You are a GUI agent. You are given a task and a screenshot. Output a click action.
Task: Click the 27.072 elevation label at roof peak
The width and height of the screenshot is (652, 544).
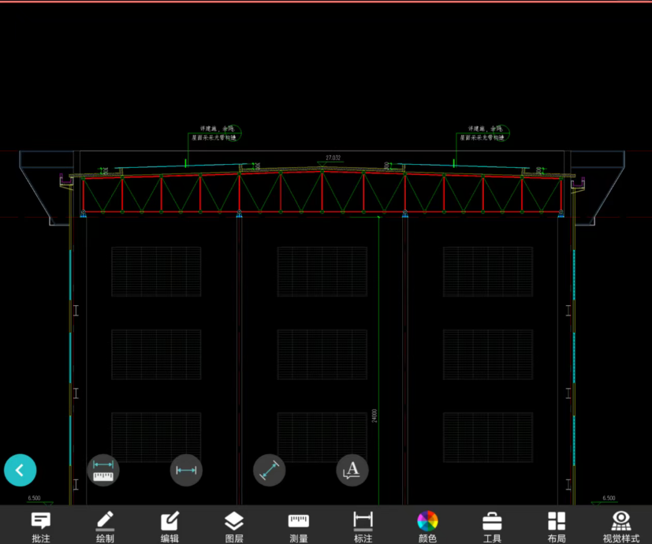(333, 158)
